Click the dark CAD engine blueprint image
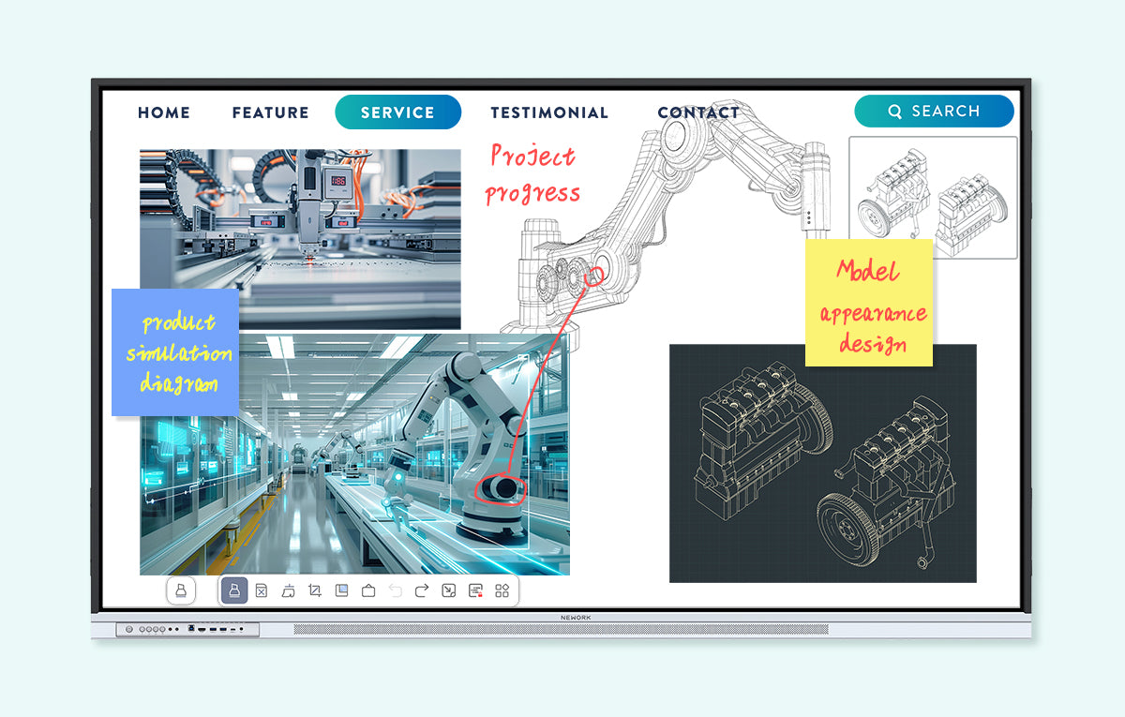 (x=822, y=464)
